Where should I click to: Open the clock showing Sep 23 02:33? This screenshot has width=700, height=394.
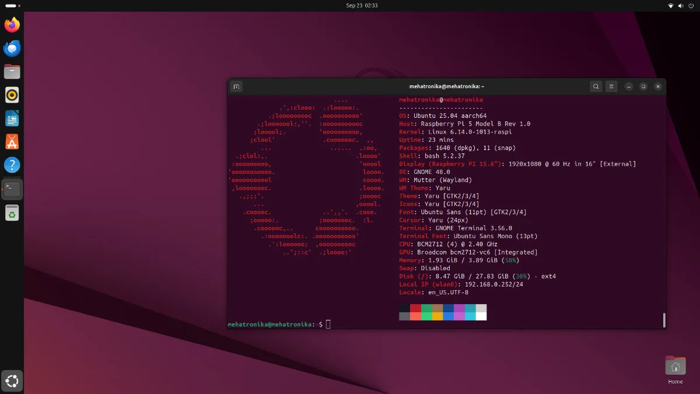362,5
